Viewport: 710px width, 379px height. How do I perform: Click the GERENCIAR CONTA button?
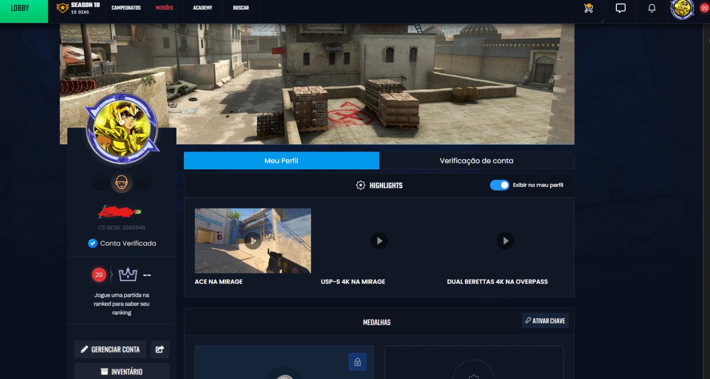click(110, 349)
